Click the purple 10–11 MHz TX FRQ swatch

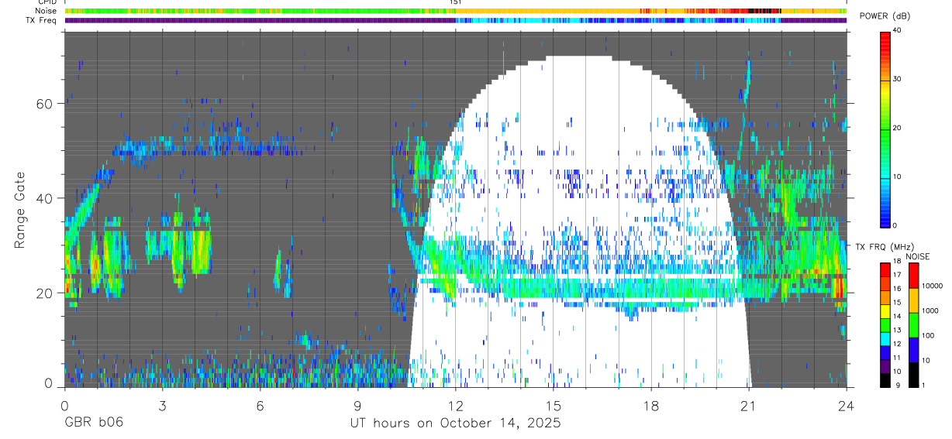point(885,367)
